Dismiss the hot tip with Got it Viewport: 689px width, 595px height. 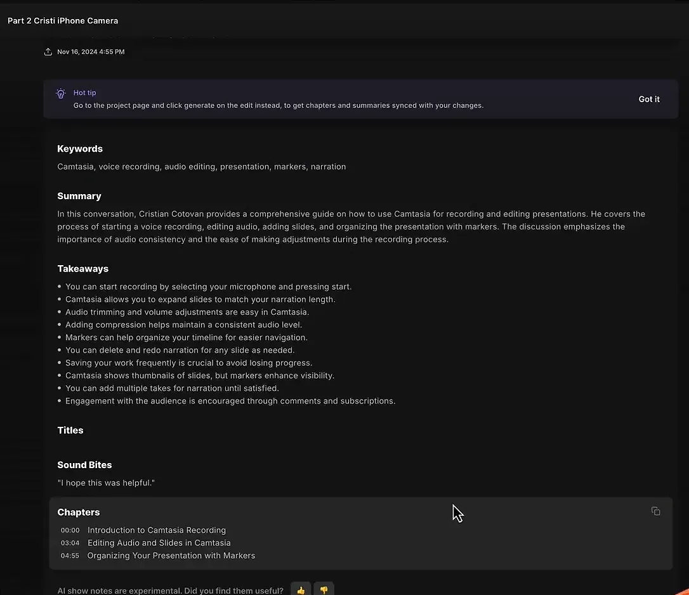click(x=648, y=99)
